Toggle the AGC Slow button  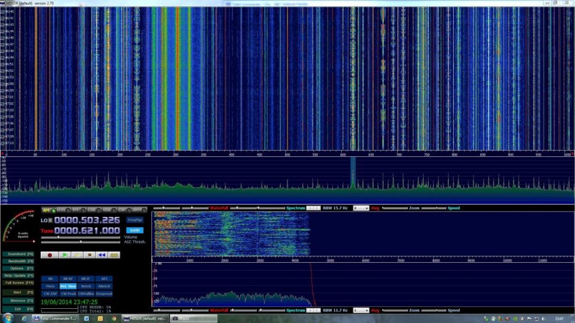pyautogui.click(x=68, y=286)
